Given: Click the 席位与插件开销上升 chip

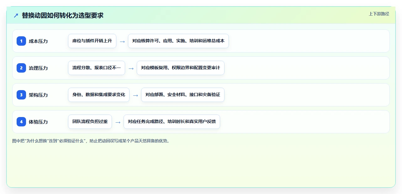Looking at the screenshot, I should point(92,41).
